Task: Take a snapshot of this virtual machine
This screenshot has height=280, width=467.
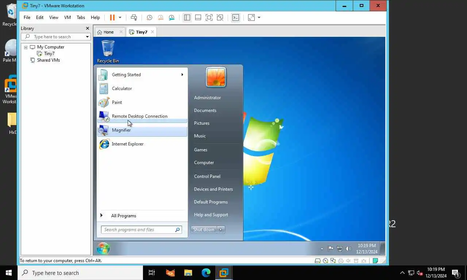Action: [x=150, y=17]
